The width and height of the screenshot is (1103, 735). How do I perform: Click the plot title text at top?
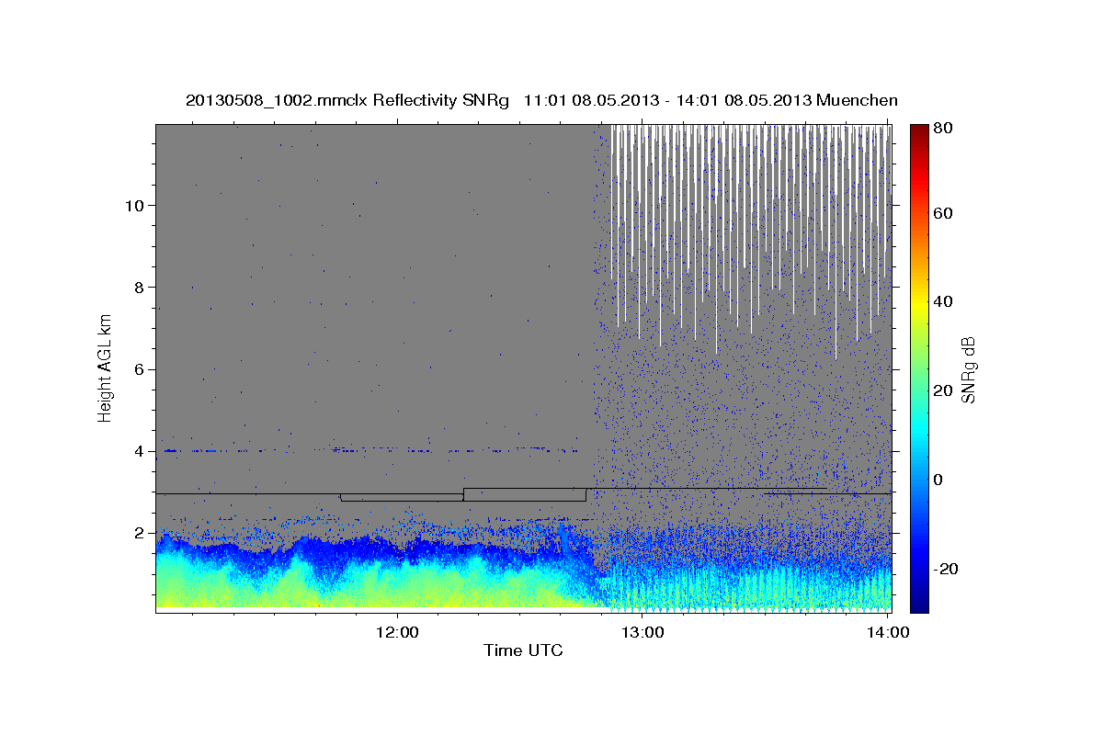point(541,100)
